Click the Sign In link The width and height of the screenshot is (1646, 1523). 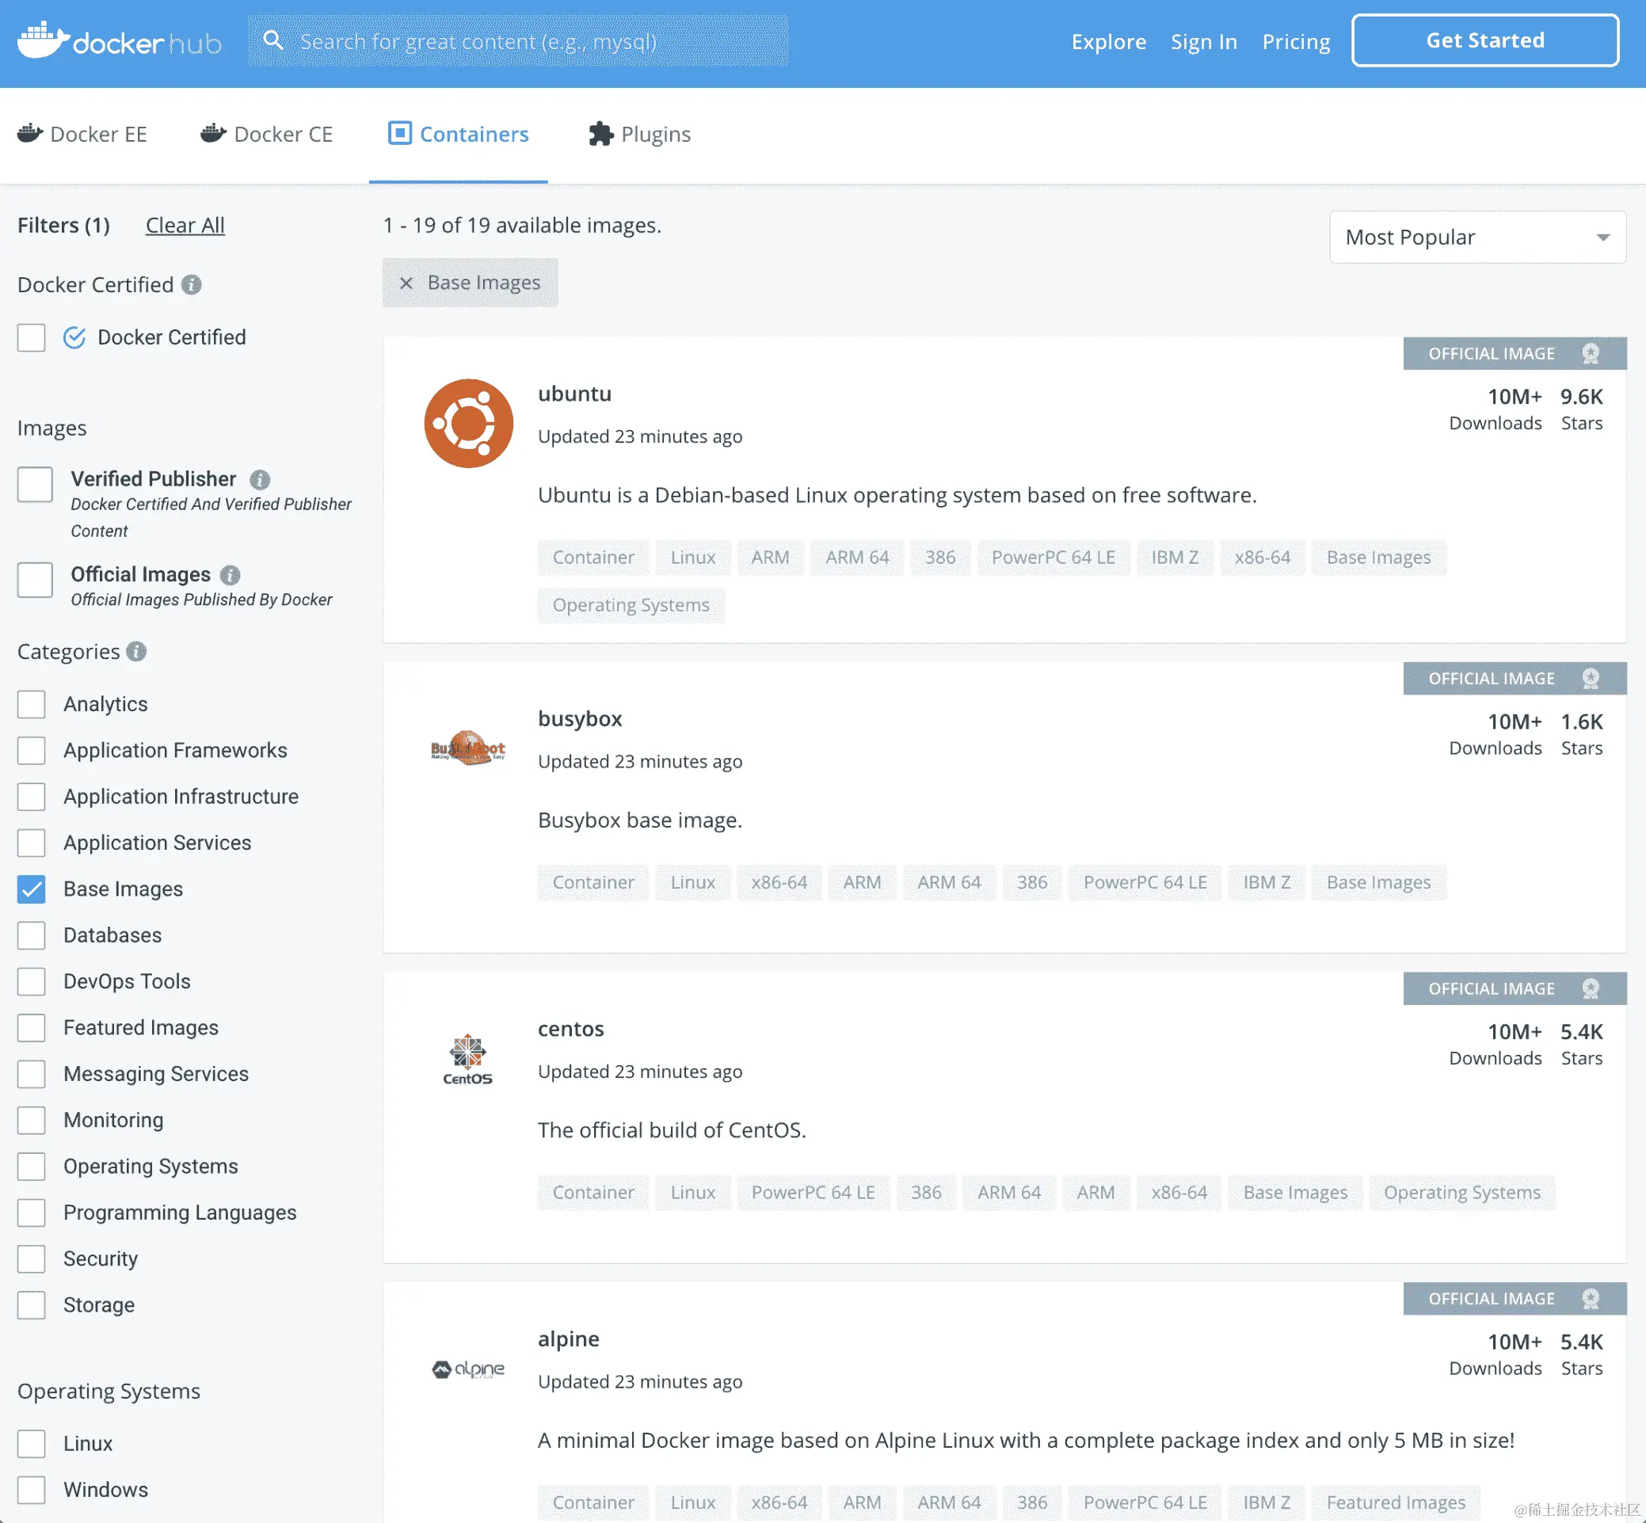[1203, 41]
